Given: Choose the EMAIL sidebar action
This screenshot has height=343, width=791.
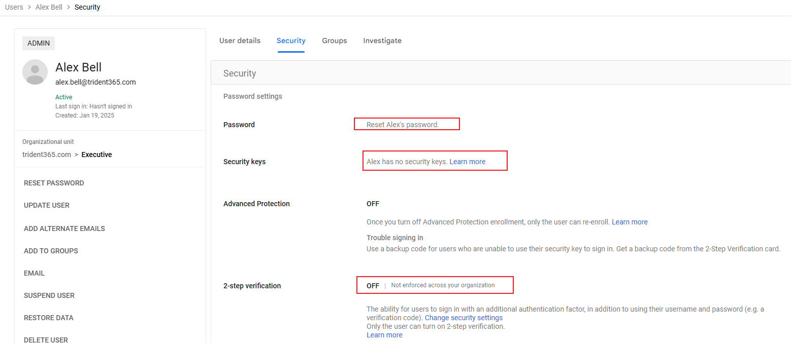Looking at the screenshot, I should click(35, 273).
